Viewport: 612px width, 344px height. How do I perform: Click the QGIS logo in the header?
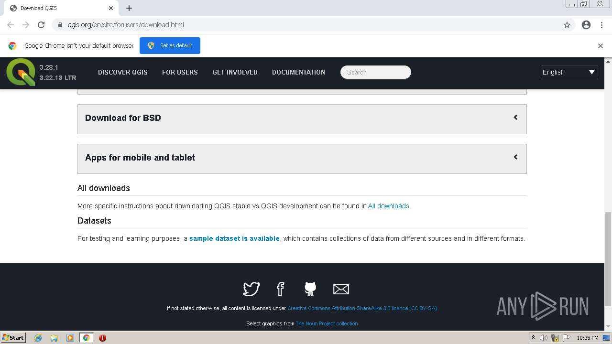(21, 72)
